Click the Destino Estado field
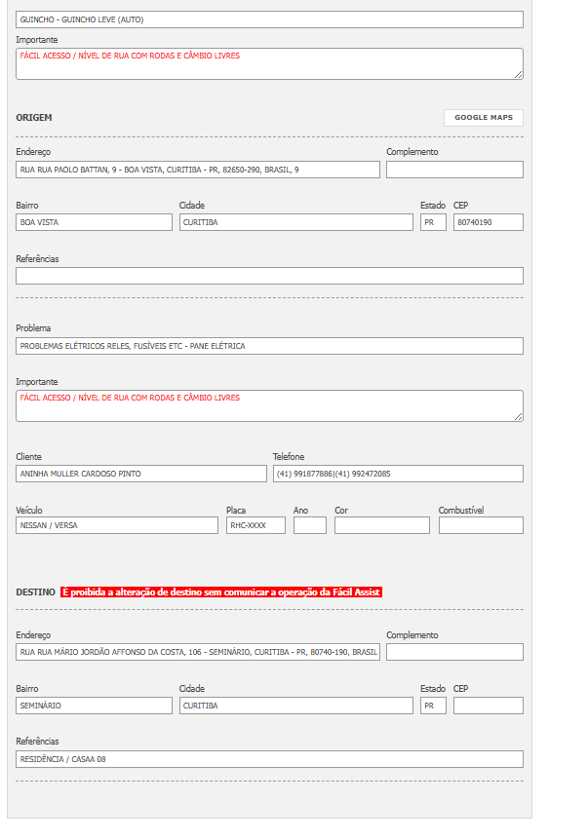588x840 pixels. (x=433, y=706)
